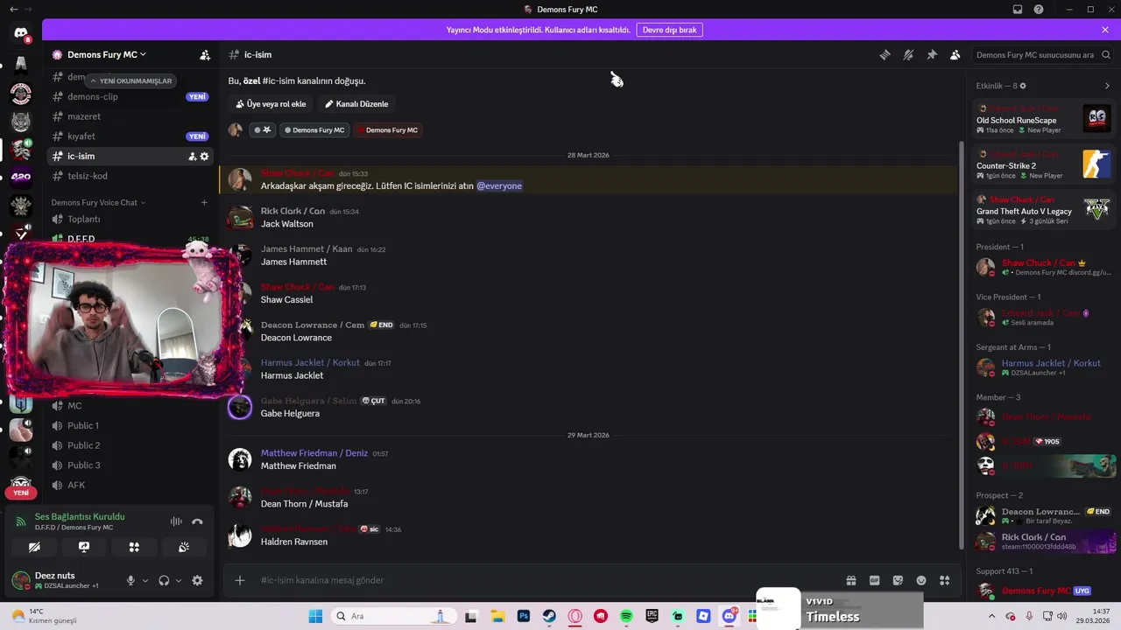1121x630 pixels.
Task: Join the Toplantı voice channel
Action: [130, 220]
